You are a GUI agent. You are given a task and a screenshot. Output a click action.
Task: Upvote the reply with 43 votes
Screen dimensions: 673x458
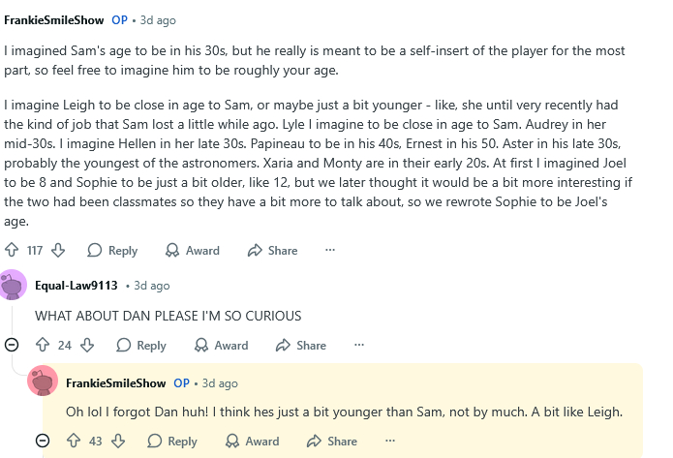tap(74, 441)
